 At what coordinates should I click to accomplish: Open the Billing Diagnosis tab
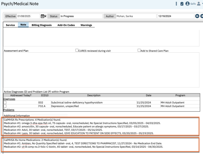[x=42, y=25]
